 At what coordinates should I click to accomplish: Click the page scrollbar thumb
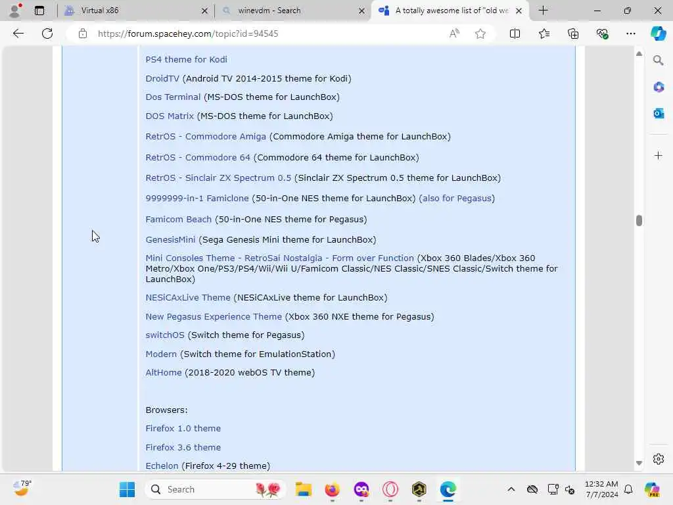639,220
